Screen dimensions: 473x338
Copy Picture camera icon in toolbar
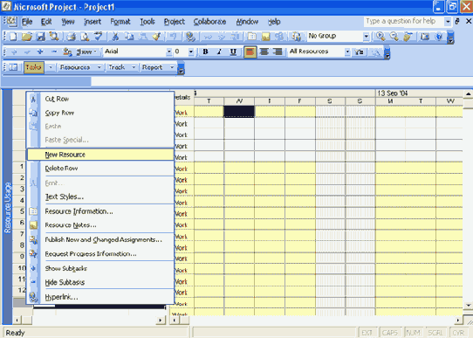click(x=425, y=37)
